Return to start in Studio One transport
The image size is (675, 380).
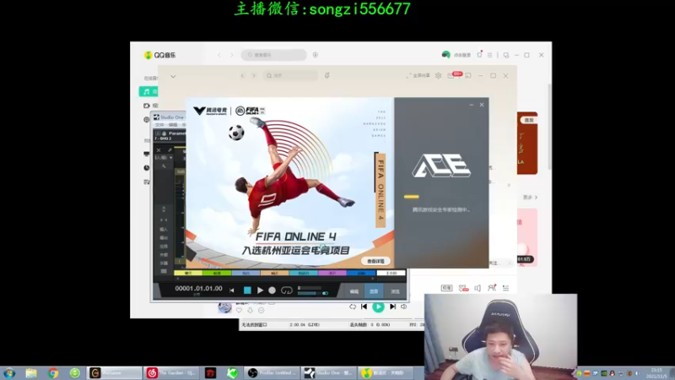pos(232,290)
